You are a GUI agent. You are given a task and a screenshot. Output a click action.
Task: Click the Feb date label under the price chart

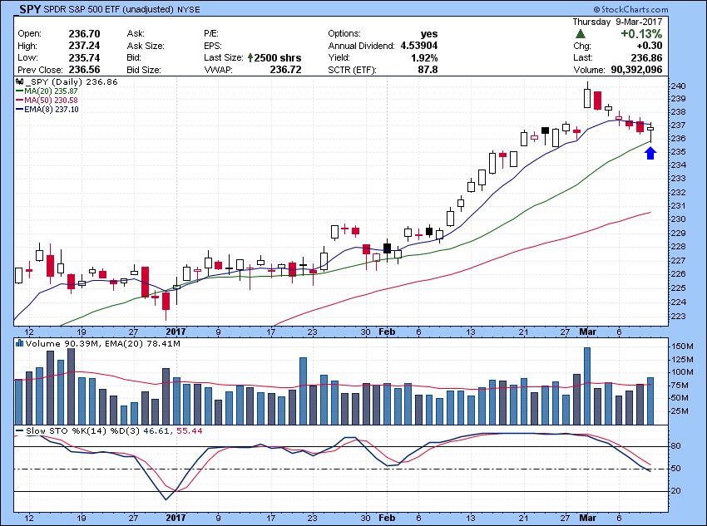click(x=387, y=332)
